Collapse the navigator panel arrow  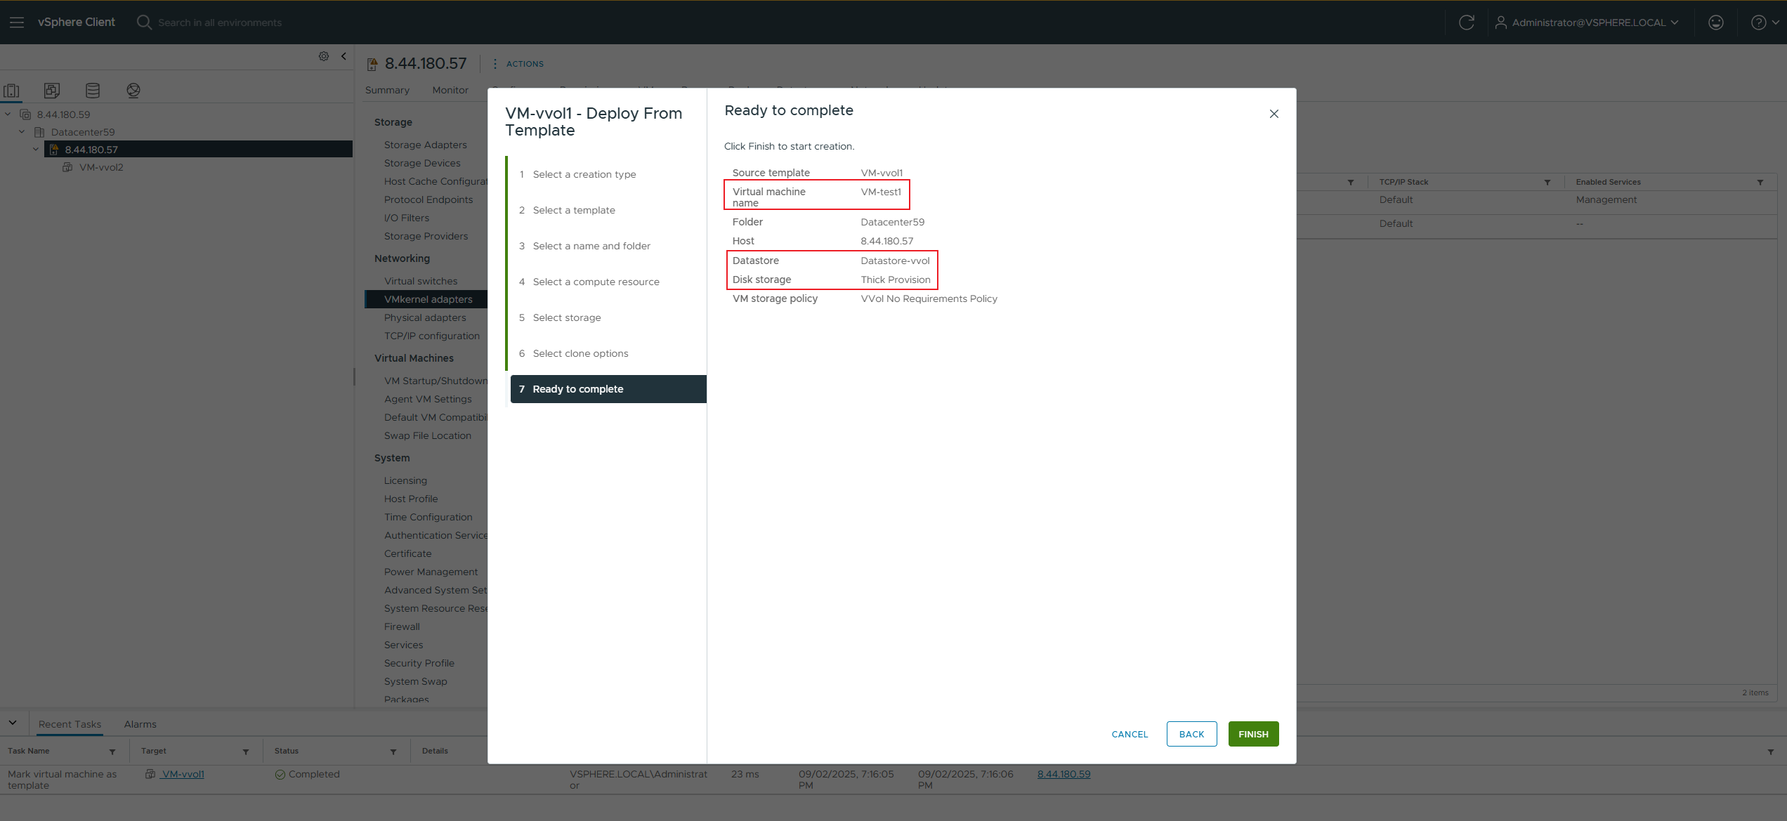(343, 56)
